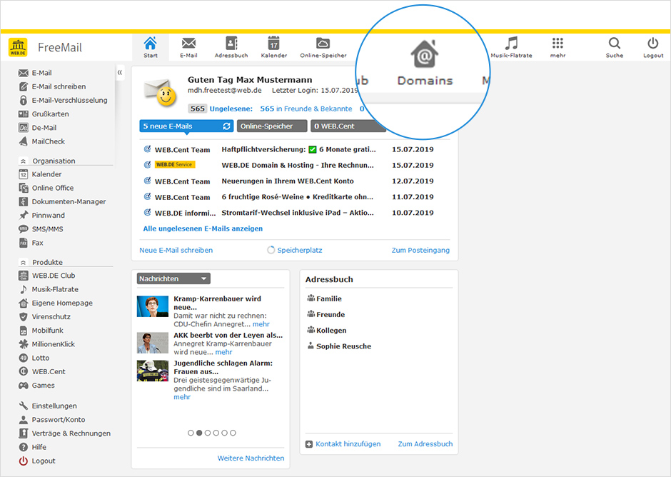This screenshot has height=477, width=671.
Task: Switch to the 0 WEB.Cent tab
Action: click(x=348, y=126)
